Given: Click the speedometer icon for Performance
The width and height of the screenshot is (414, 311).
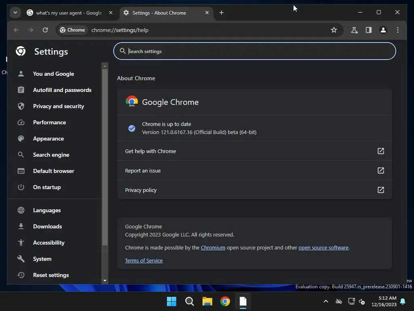Looking at the screenshot, I should (21, 122).
